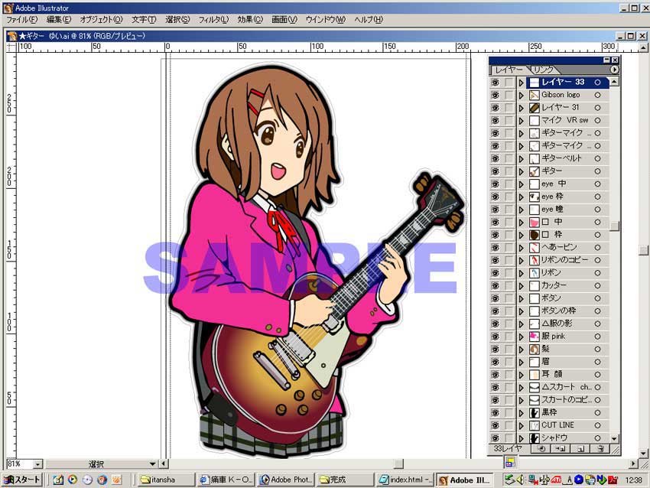Image resolution: width=650 pixels, height=488 pixels.
Task: Open the Layers panel flyout menu arrow
Action: [x=614, y=70]
